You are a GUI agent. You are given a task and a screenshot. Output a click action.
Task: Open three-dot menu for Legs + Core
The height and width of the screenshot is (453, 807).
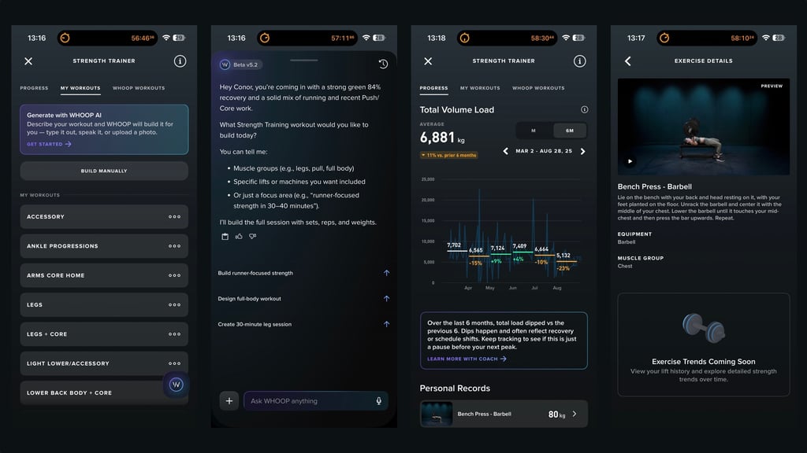174,333
